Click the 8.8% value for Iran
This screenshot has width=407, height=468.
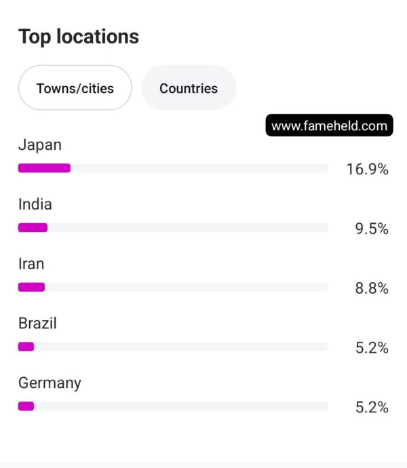click(372, 288)
